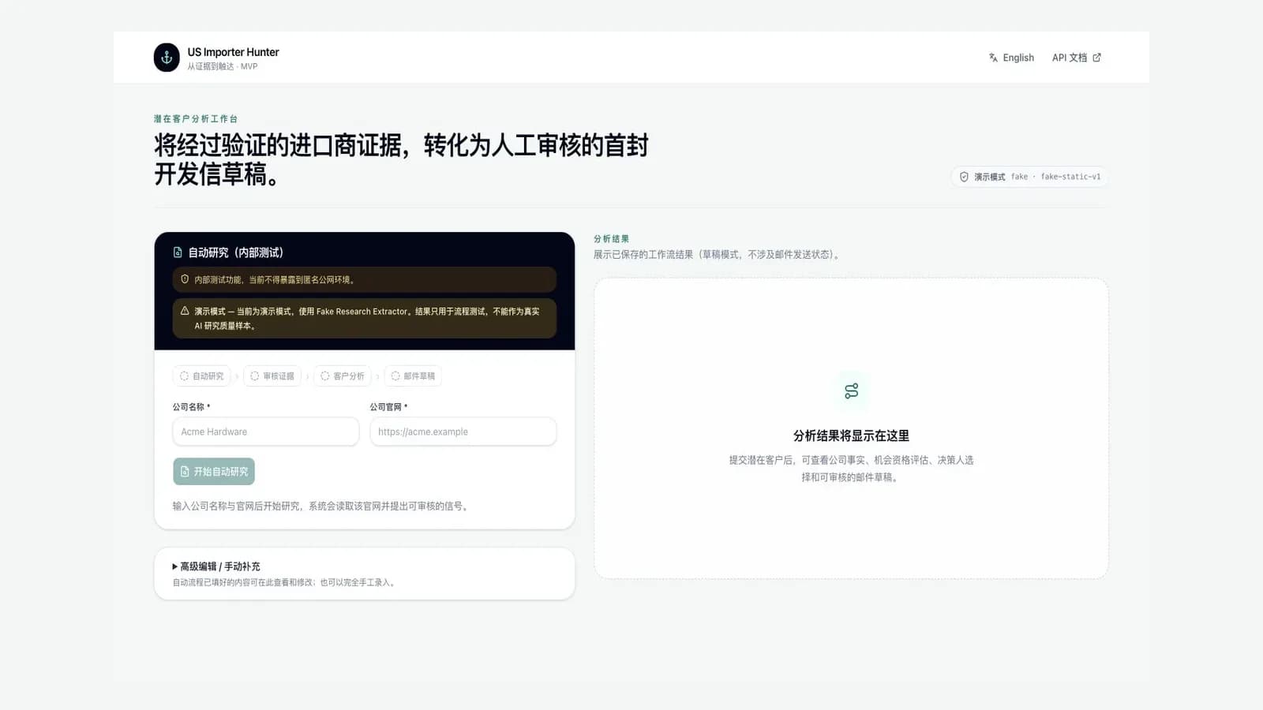Click the shield icon in internal test notice

coord(185,279)
